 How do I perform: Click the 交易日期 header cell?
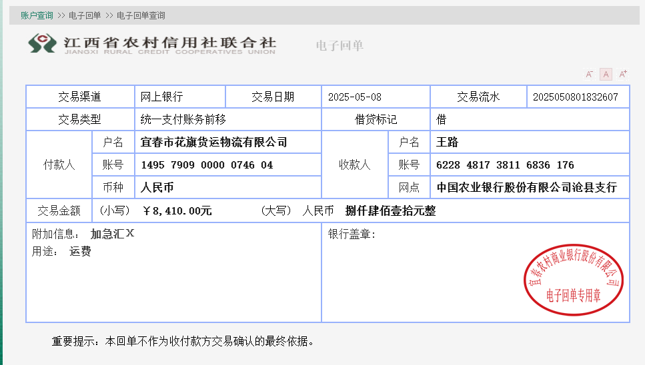[273, 97]
